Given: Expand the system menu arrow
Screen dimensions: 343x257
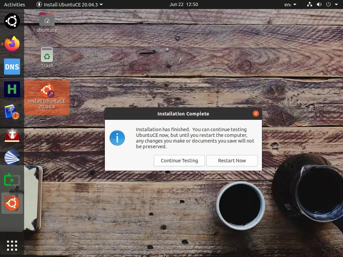Looking at the screenshot, I should coord(336,4).
